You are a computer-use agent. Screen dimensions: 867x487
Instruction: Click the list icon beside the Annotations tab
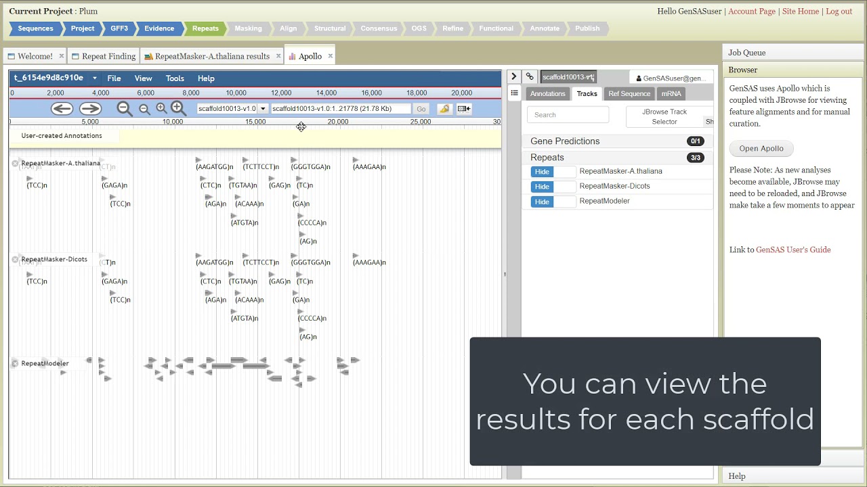pyautogui.click(x=514, y=93)
